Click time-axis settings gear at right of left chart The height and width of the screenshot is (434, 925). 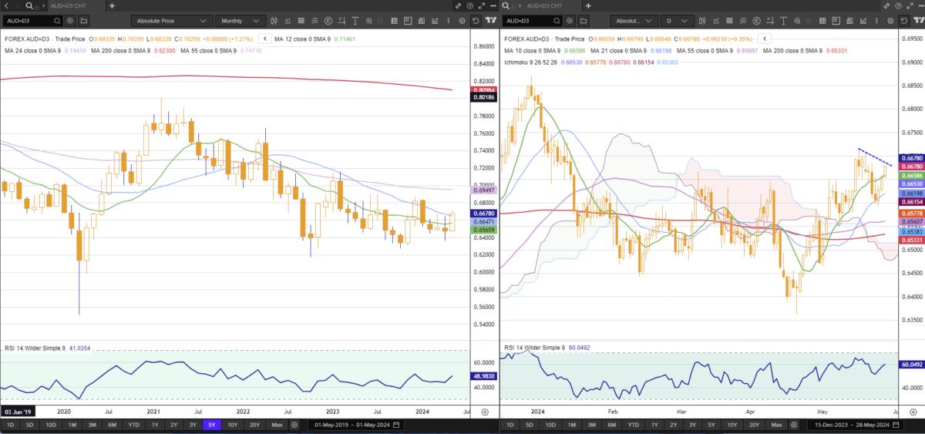pos(485,412)
